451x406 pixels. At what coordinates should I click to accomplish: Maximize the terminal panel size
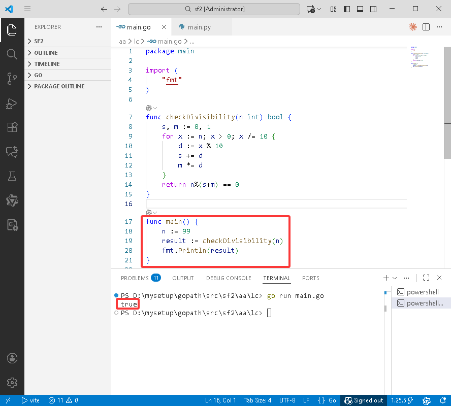tap(426, 278)
